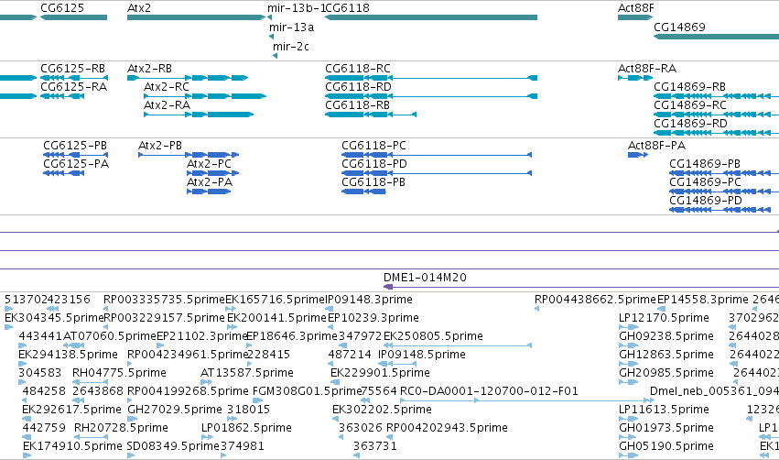Screen dimensions: 779x460
Task: Click the CG14869-PD protein label
Action: pos(706,201)
